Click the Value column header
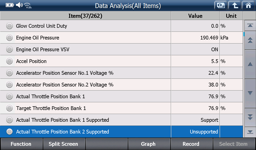 tap(195, 16)
